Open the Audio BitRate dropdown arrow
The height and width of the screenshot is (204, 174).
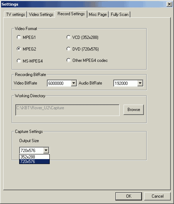140,83
